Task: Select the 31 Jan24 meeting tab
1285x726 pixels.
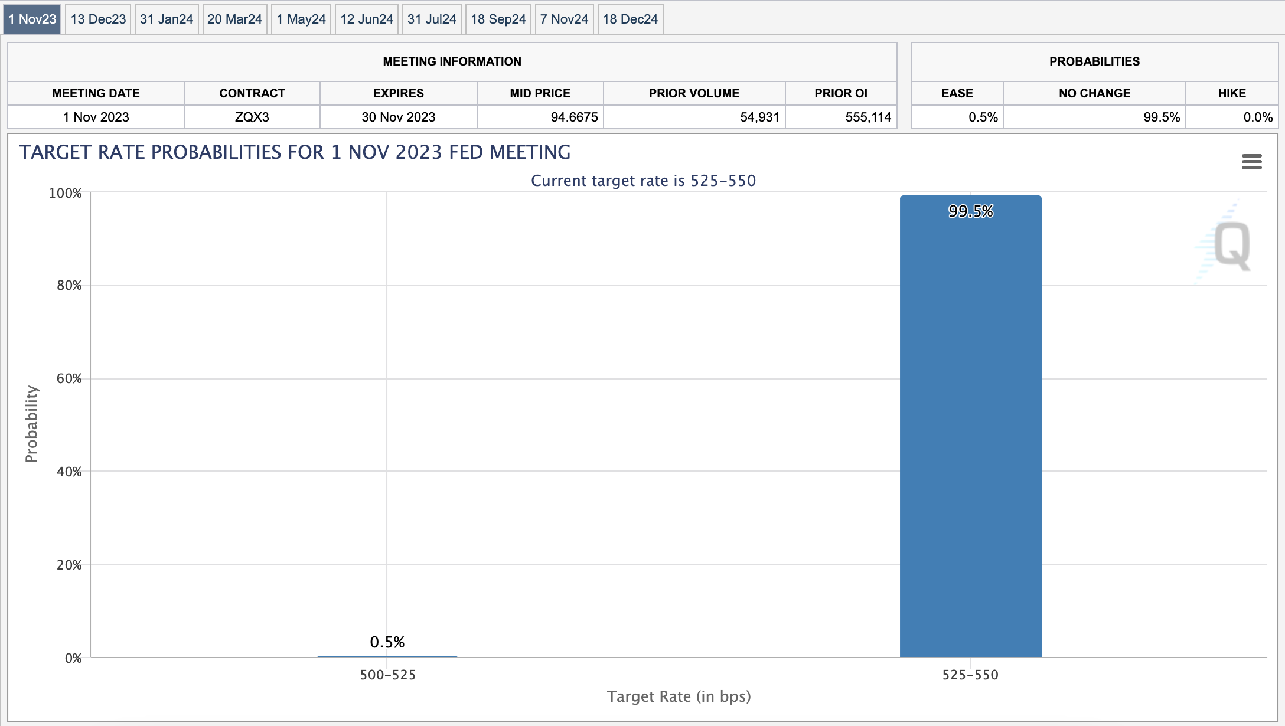Action: coord(167,19)
